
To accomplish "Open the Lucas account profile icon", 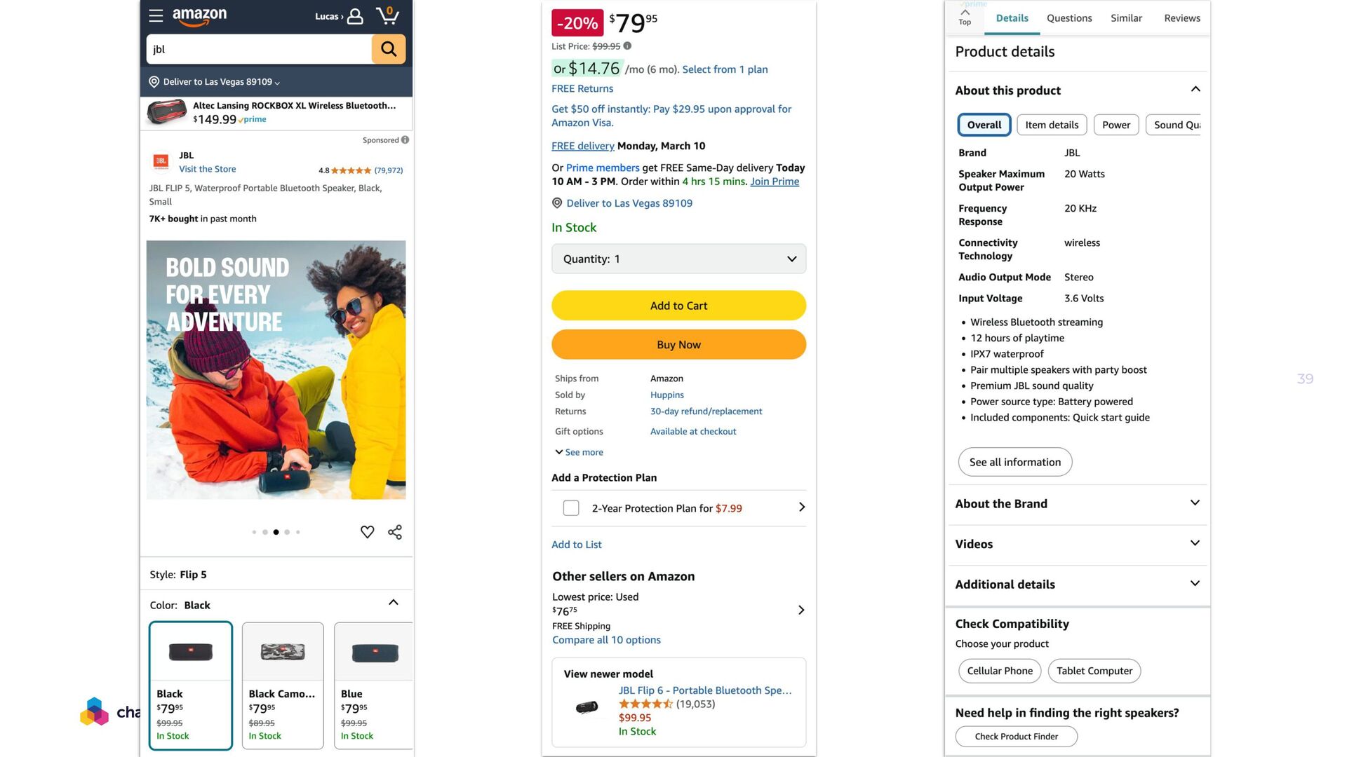I will (355, 16).
